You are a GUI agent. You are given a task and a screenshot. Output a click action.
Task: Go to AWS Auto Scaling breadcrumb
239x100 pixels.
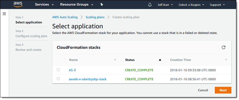pos(65,17)
